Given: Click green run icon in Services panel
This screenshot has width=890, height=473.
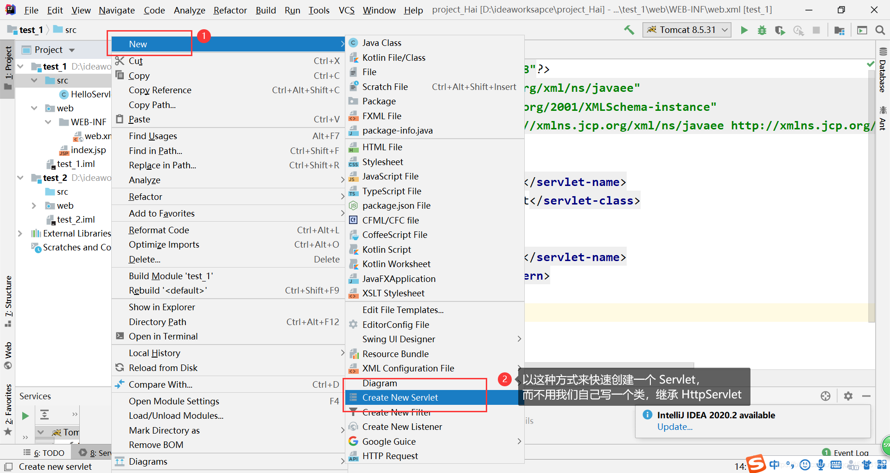Looking at the screenshot, I should 25,416.
